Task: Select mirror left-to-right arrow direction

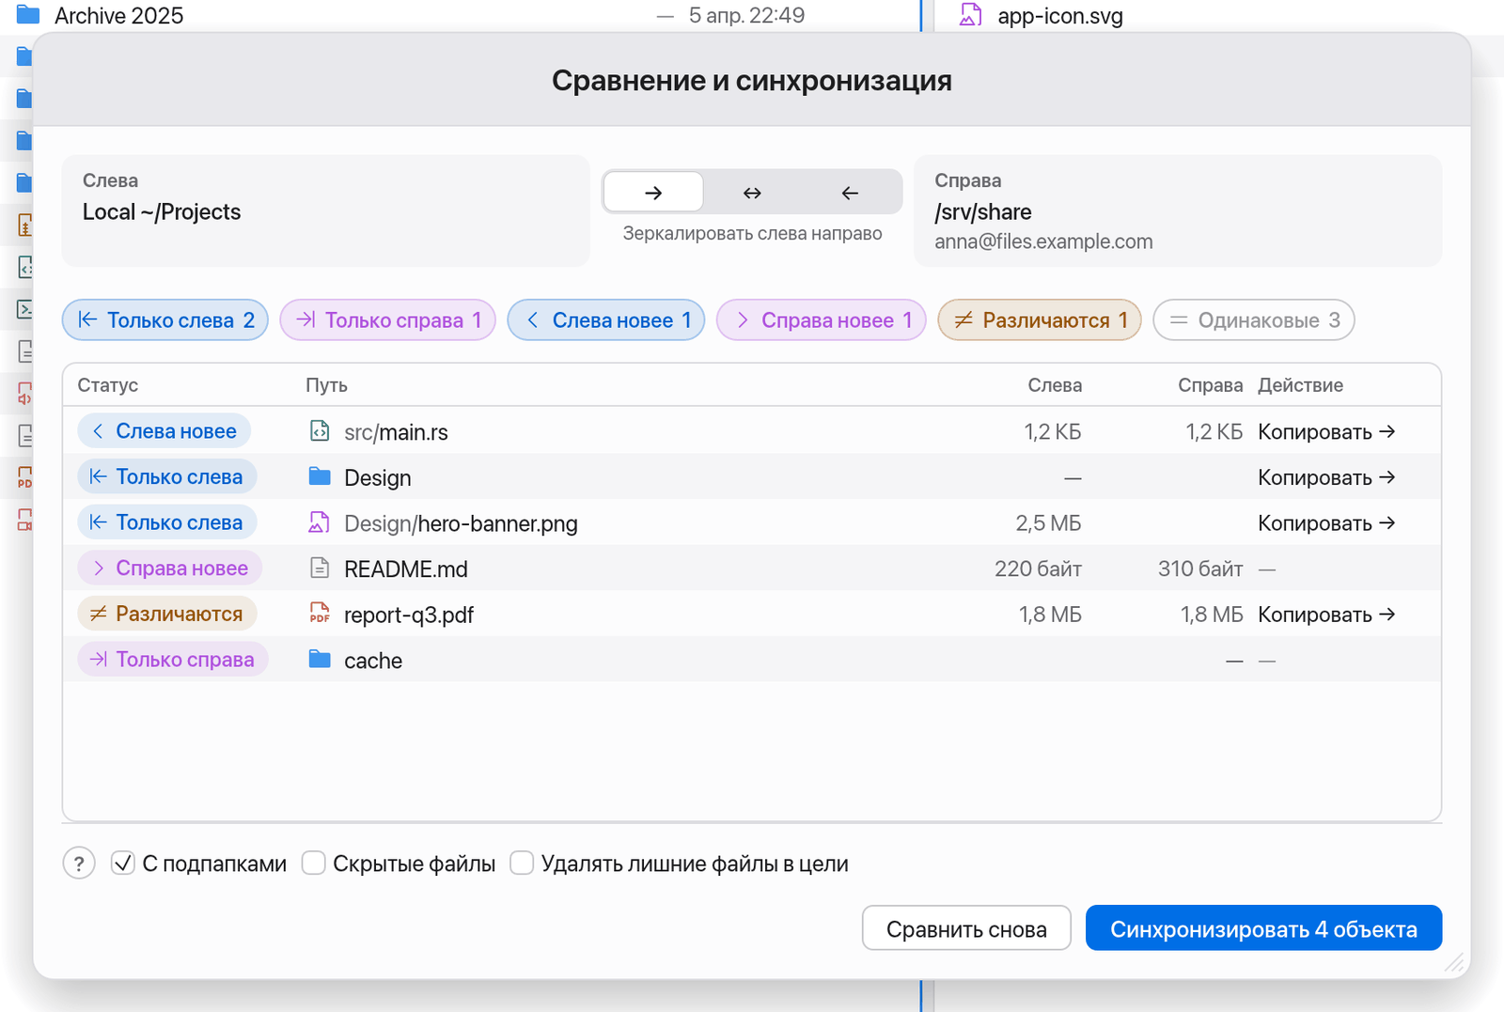Action: coord(653,193)
